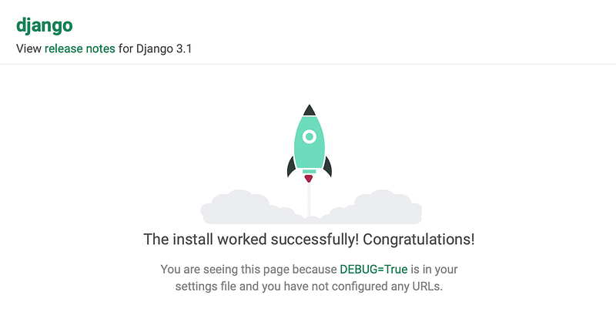616x332 pixels.
Task: Click the red flame under the rocket
Action: coord(309,179)
